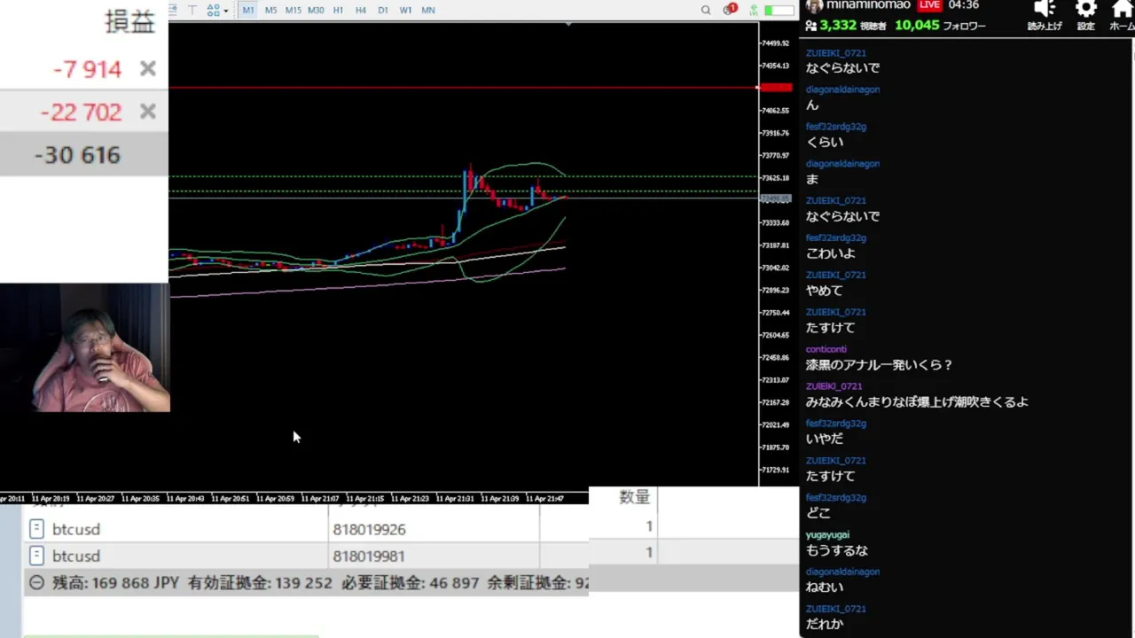
Task: Click follower count 10,045
Action: 917,26
